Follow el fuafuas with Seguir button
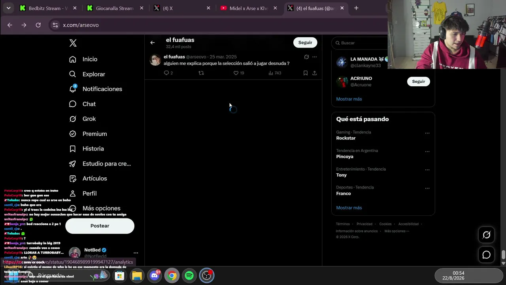Viewport: 506px width, 285px height. pos(305,42)
